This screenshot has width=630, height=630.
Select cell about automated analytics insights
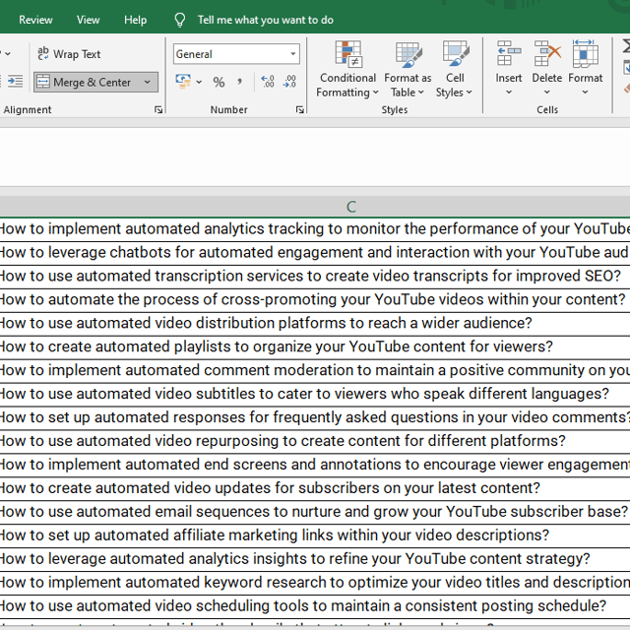[x=315, y=559]
